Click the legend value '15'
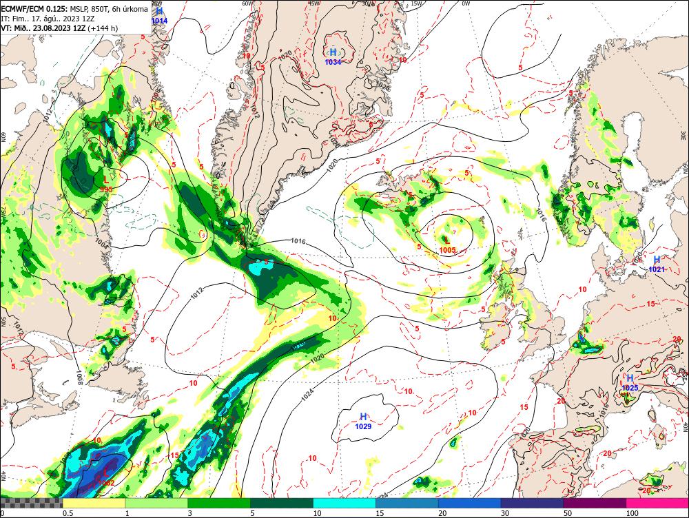This screenshot has width=689, height=518. pos(380,513)
